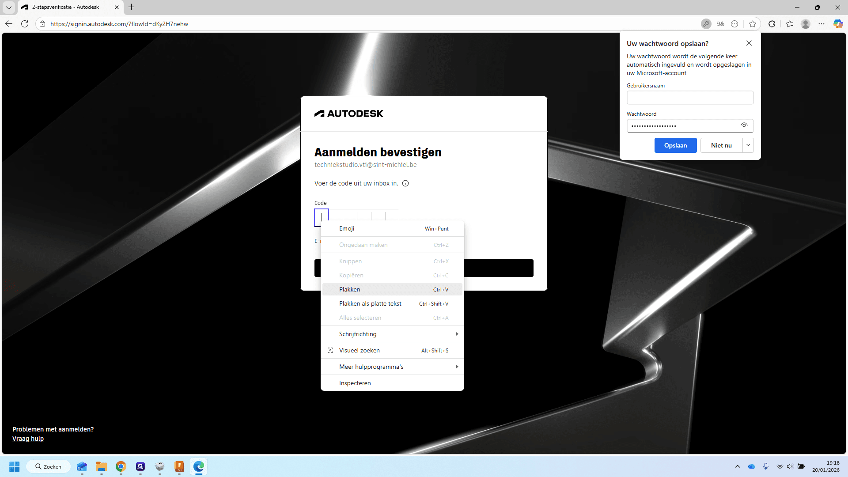848x477 pixels.
Task: Open a new browser tab
Action: pyautogui.click(x=131, y=7)
